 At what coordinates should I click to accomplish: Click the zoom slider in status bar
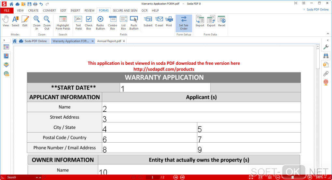(293, 177)
